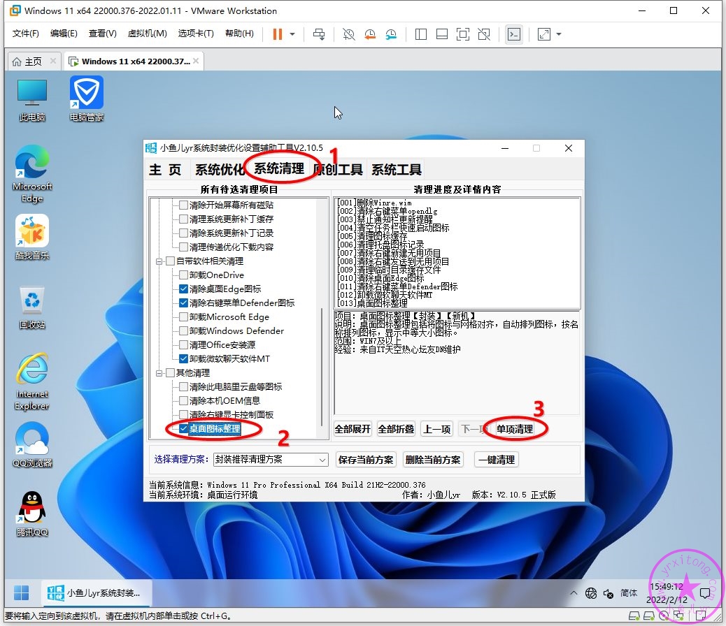Click the 简体 input method indicator
Screen dimensions: 726x626
629,593
